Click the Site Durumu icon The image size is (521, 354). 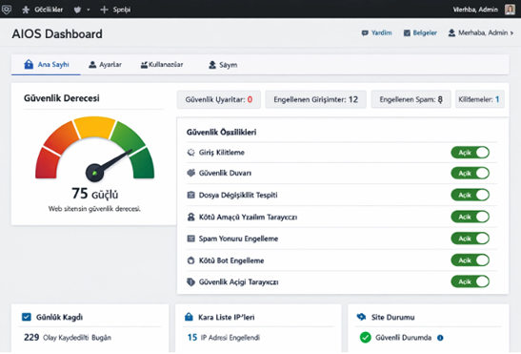361,317
